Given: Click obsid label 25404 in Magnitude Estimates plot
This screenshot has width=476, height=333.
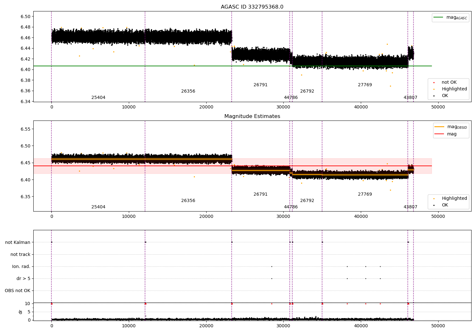Looking at the screenshot, I should pyautogui.click(x=98, y=207).
